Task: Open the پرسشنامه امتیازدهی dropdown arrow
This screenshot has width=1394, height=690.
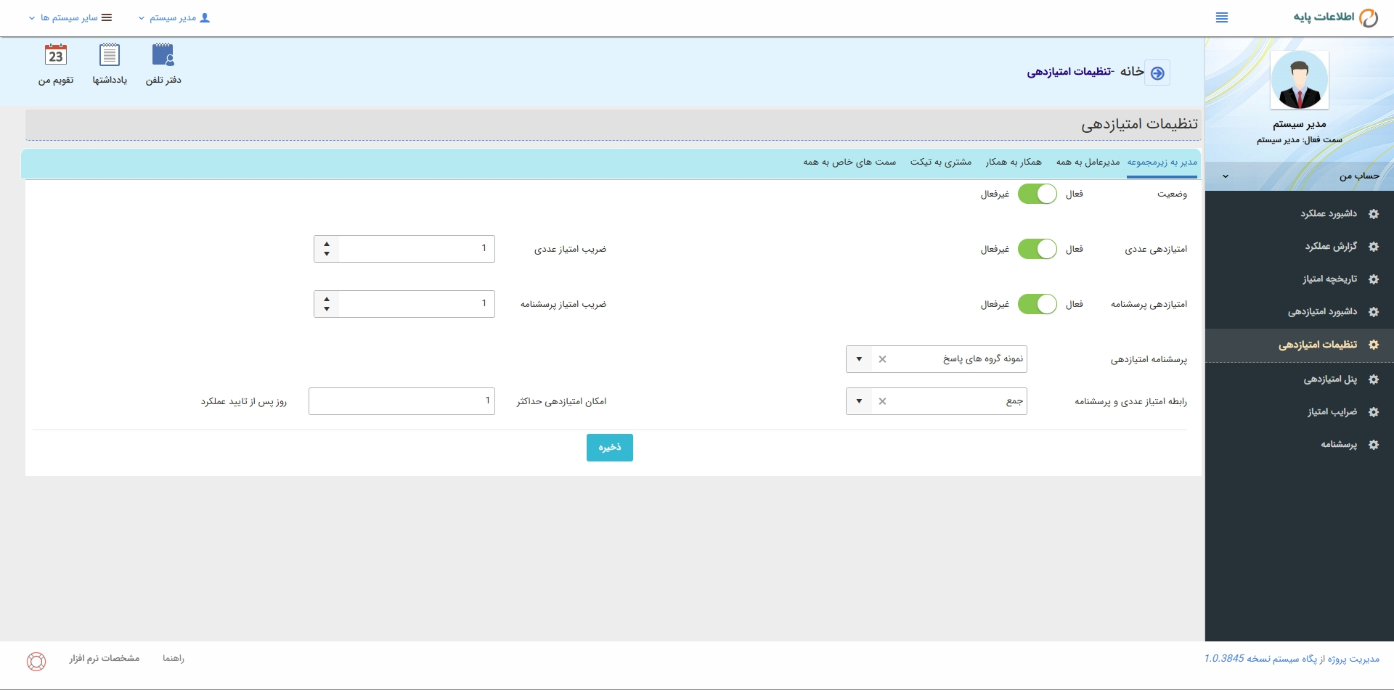Action: 859,359
